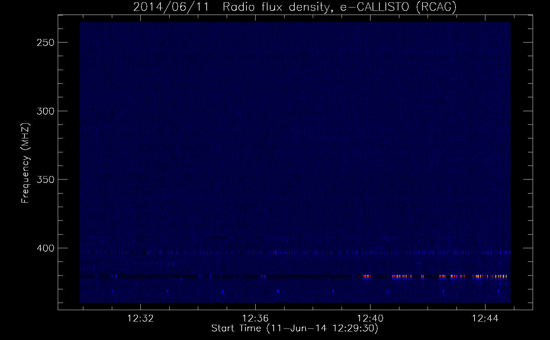Screen dimensions: 550x340
Task: Click the red burst near 12:40 in spectrogram
Action: click(x=366, y=277)
